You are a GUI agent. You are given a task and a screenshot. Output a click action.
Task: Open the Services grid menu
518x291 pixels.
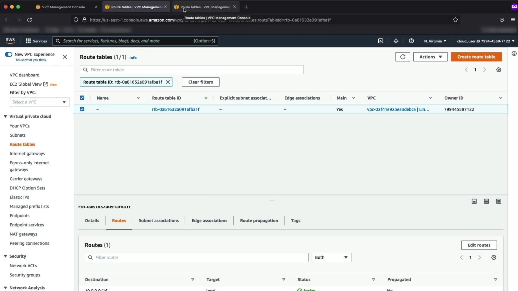(28, 41)
